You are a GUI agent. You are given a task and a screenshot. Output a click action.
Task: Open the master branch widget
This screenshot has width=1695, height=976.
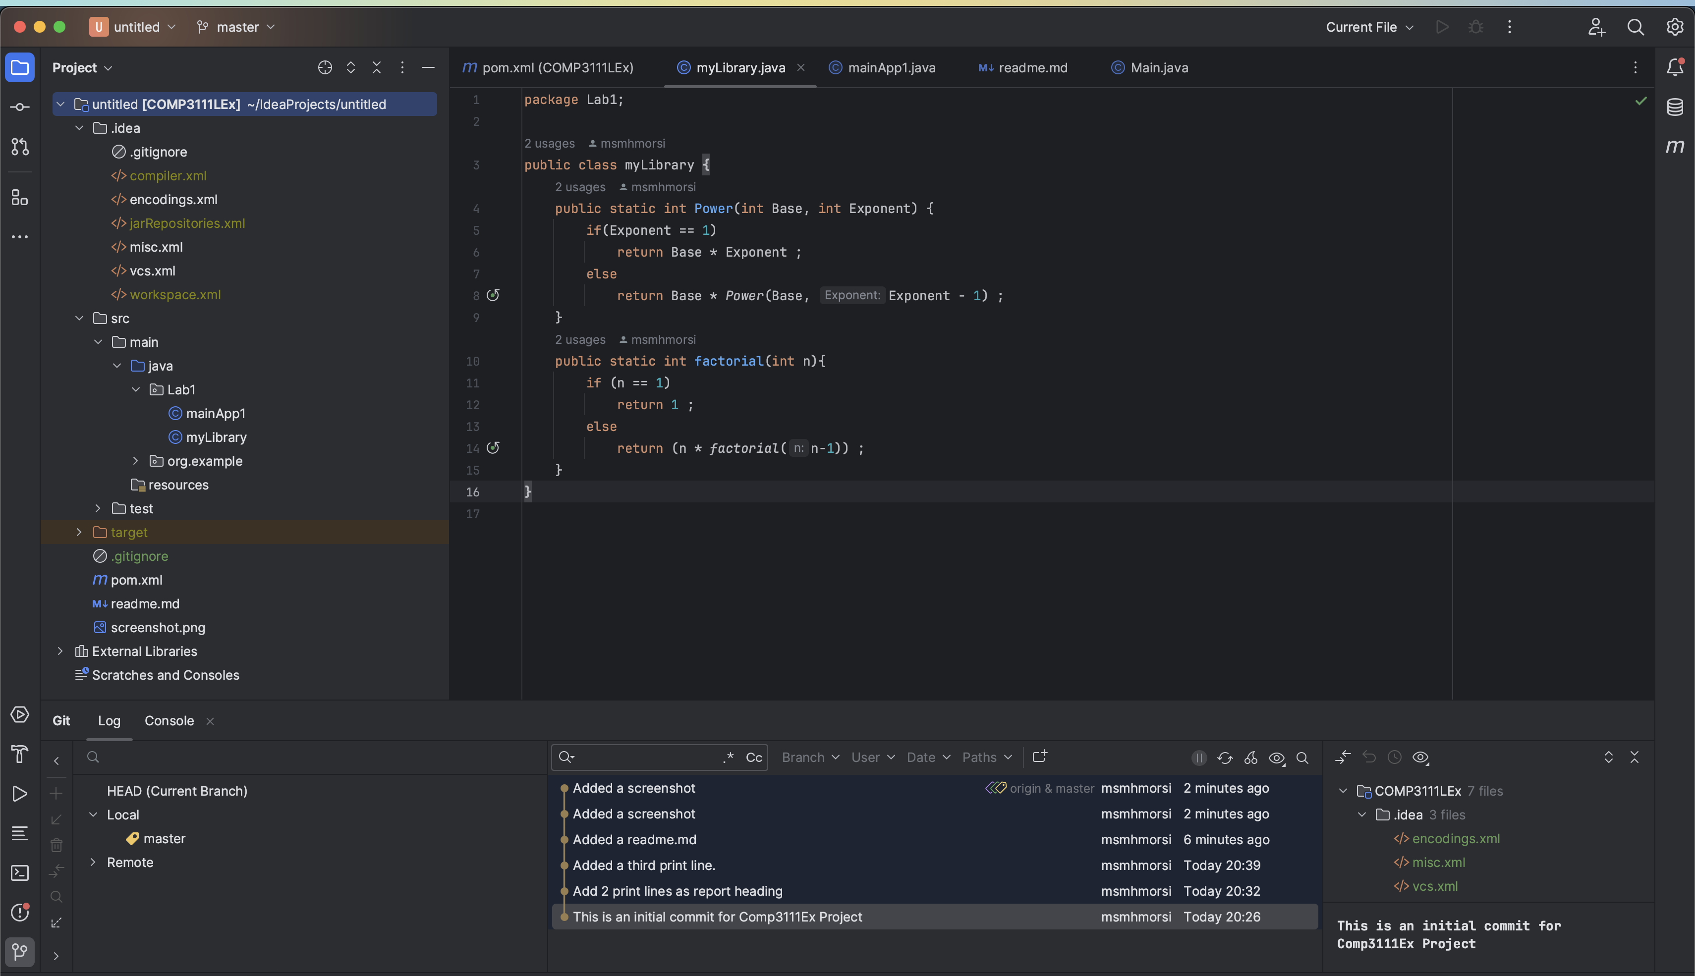pos(236,27)
